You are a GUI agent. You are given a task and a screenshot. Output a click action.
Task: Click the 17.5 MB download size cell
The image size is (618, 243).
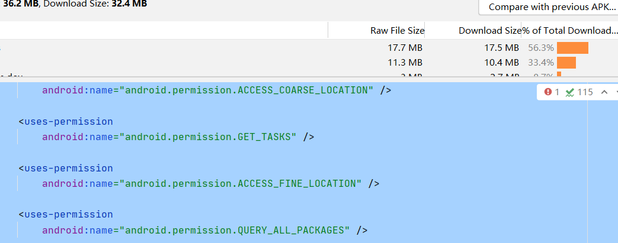(x=501, y=47)
